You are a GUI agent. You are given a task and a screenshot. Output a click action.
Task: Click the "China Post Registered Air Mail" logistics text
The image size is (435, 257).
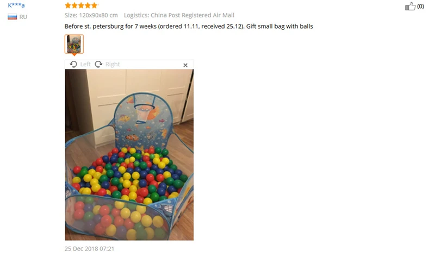pyautogui.click(x=192, y=15)
